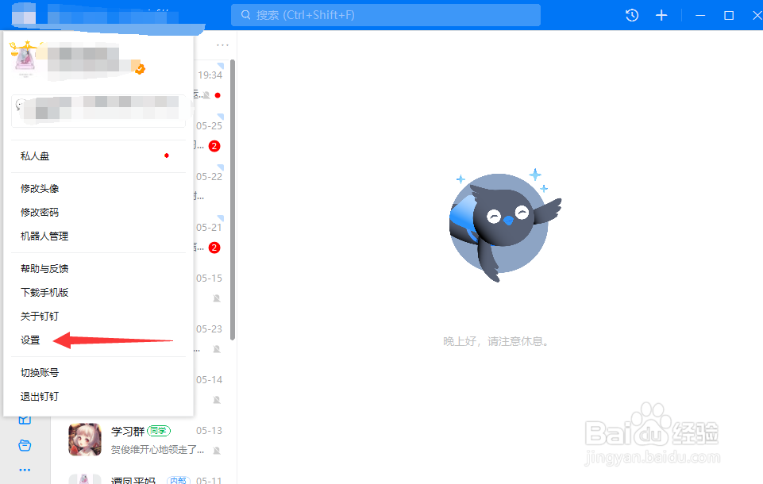763x484 pixels.
Task: Minimize the DingTalk window
Action: pos(700,16)
